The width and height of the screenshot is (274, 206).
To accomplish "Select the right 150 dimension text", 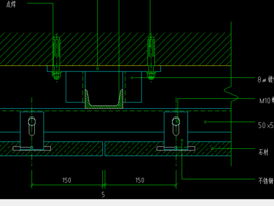I will coord(140,180).
